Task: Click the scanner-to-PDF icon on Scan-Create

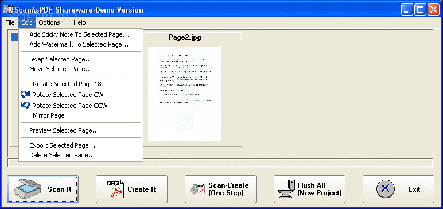Action: click(x=198, y=189)
